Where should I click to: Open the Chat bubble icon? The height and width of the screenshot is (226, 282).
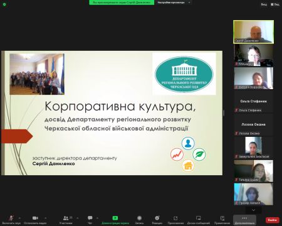[x=90, y=218]
